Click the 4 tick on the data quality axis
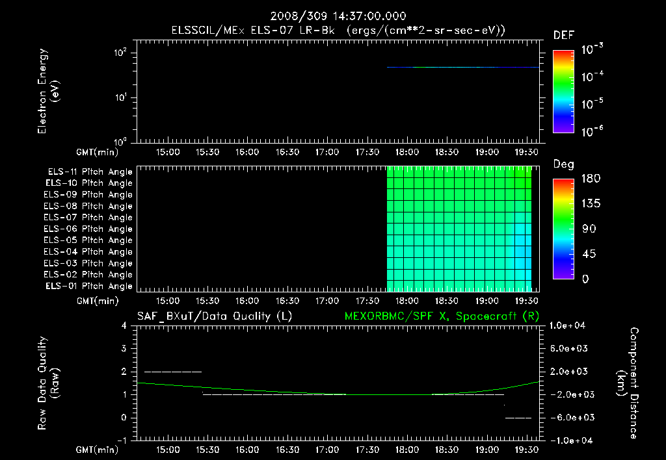The height and width of the screenshot is (460, 666). pyautogui.click(x=124, y=326)
